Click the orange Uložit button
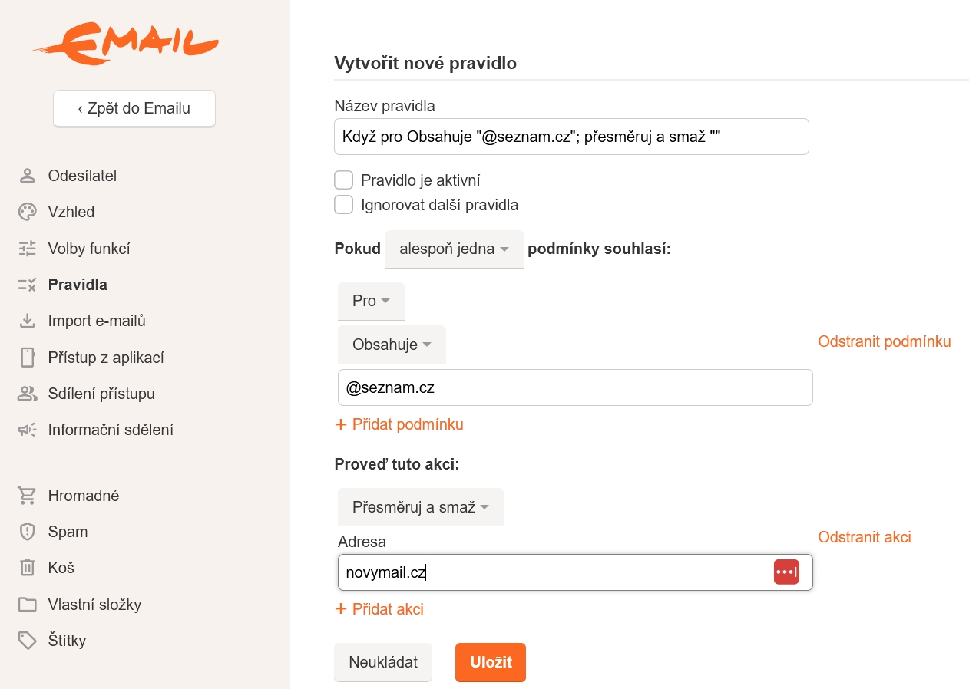This screenshot has height=689, width=969. (491, 662)
